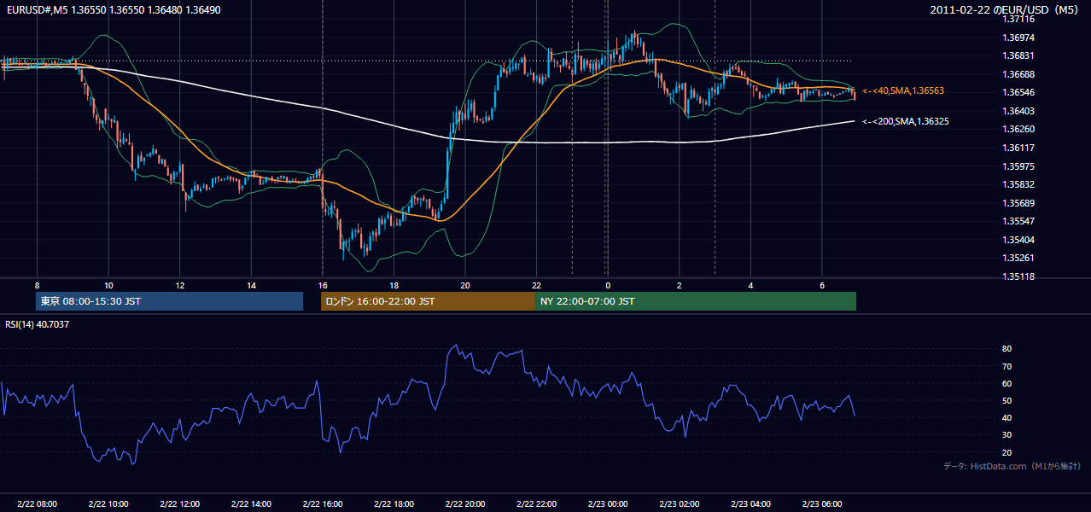Click the RSI(14) 40.7037 indicator label
Viewport: 1091px width, 512px height.
click(37, 324)
